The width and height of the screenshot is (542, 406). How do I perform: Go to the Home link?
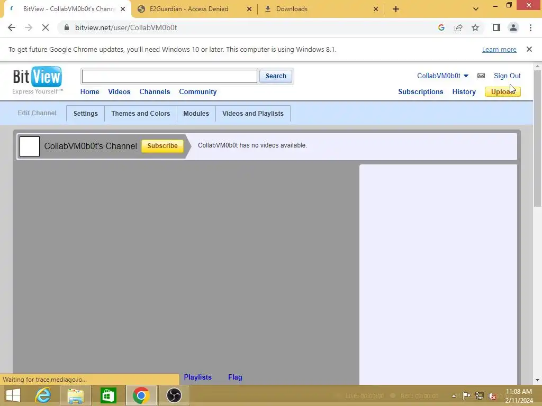[x=89, y=92]
